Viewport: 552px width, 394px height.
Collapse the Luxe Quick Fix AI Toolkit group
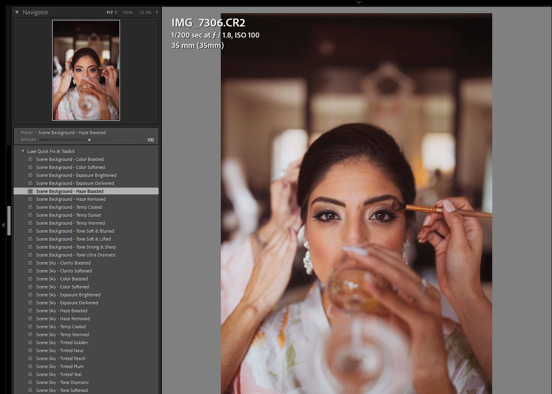[x=23, y=151]
